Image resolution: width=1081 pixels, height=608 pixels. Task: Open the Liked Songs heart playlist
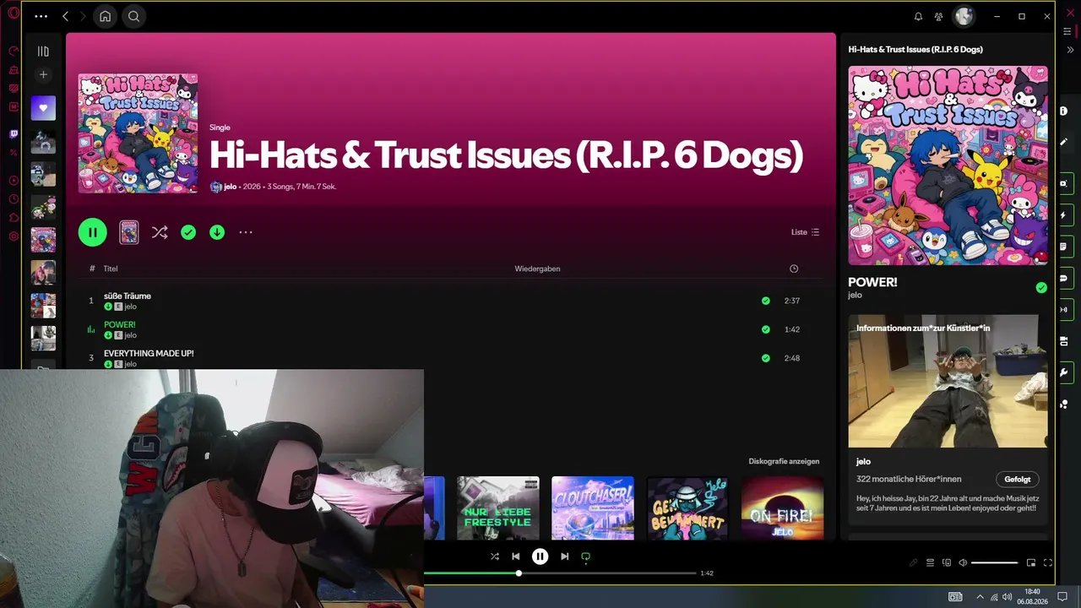pos(43,108)
